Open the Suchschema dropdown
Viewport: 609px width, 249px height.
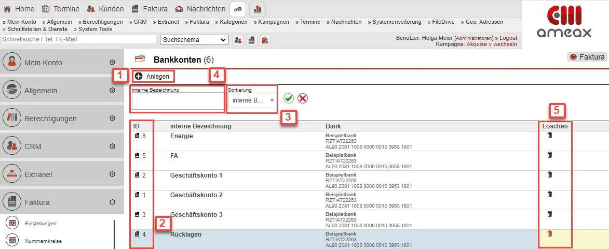pyautogui.click(x=194, y=40)
